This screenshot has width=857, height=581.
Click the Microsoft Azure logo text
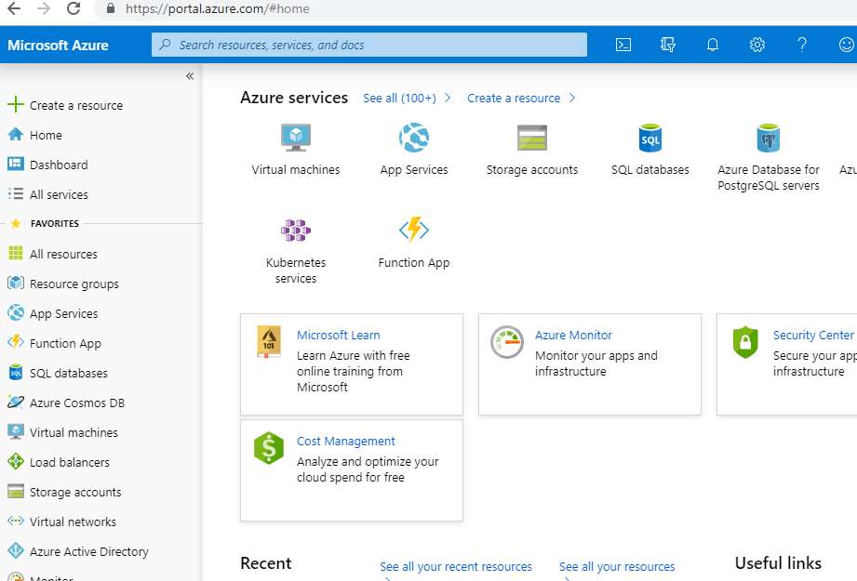[x=58, y=46]
